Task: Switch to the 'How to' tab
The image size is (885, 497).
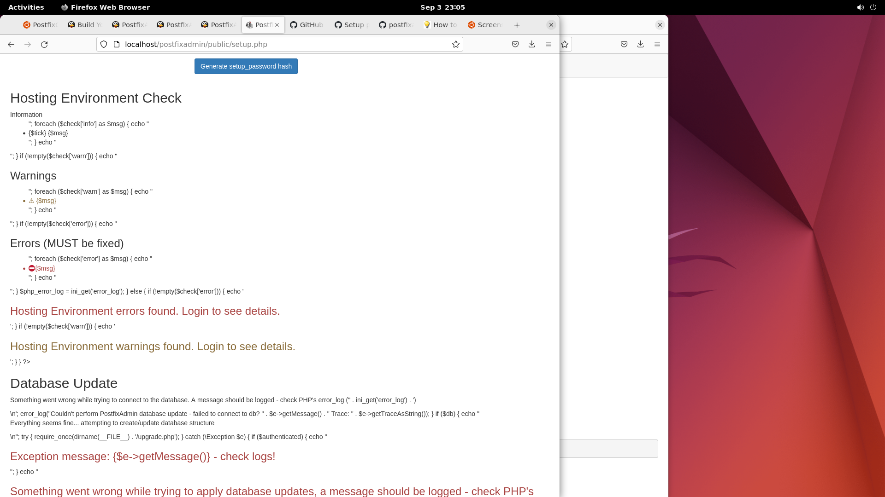Action: pos(440,25)
